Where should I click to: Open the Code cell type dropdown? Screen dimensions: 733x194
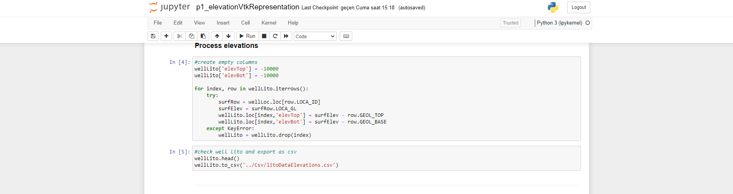tap(315, 36)
